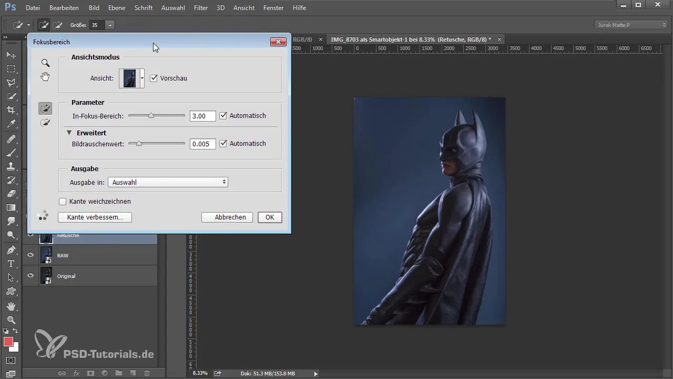Open the Filter menu

coord(200,8)
